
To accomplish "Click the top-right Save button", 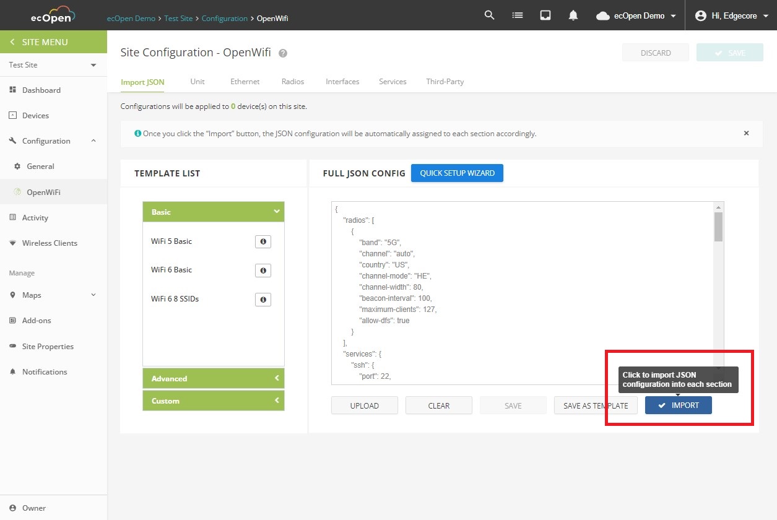I will (x=730, y=53).
